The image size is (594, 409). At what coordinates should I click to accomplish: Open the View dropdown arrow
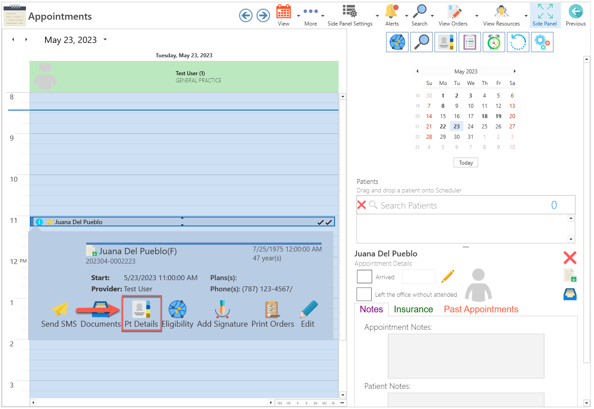tap(298, 16)
